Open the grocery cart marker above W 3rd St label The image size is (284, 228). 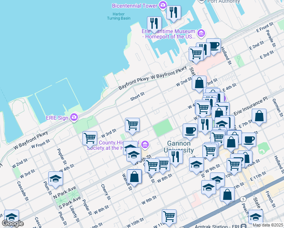[90, 138]
